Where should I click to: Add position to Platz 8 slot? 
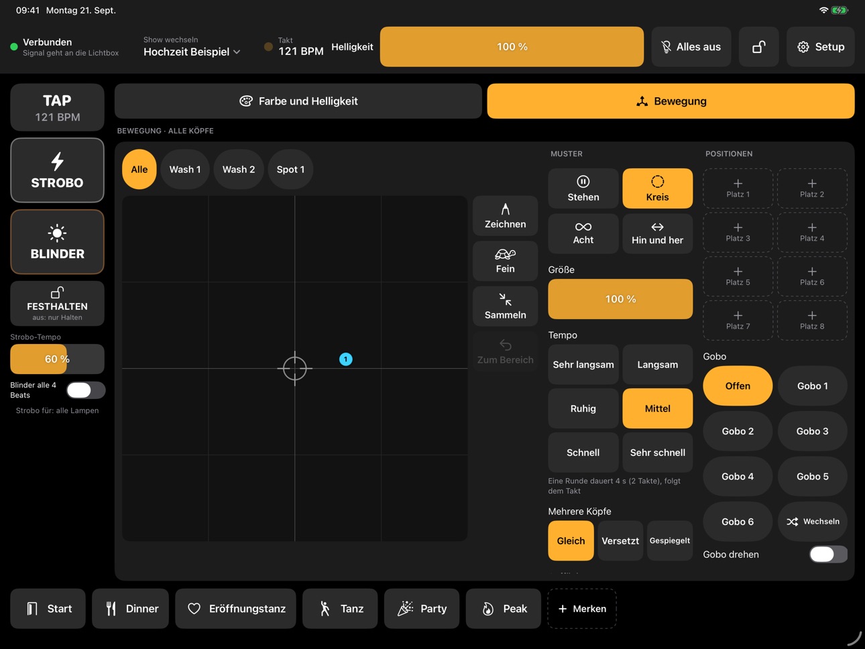click(x=812, y=320)
